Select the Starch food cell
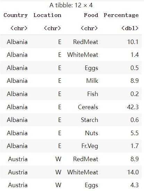The image size is (144, 191). (89, 120)
